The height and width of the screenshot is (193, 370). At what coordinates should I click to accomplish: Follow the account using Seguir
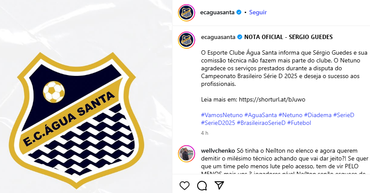[258, 12]
